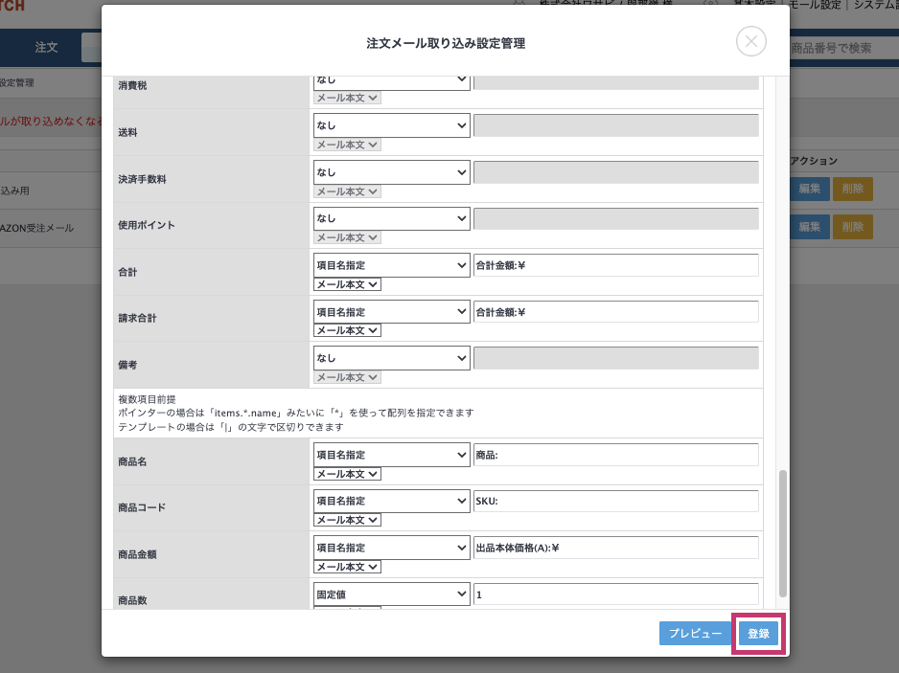Viewport: 899px width, 673px height.
Task: Open the 使用ポイント type dropdown
Action: [392, 218]
